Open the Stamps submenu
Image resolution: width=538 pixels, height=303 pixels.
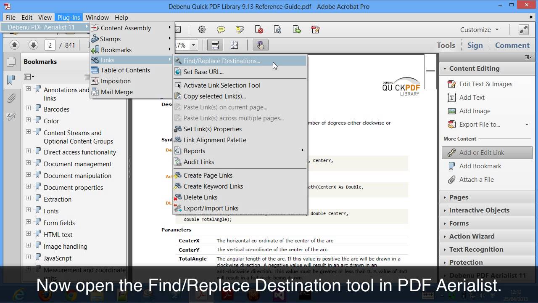132,39
